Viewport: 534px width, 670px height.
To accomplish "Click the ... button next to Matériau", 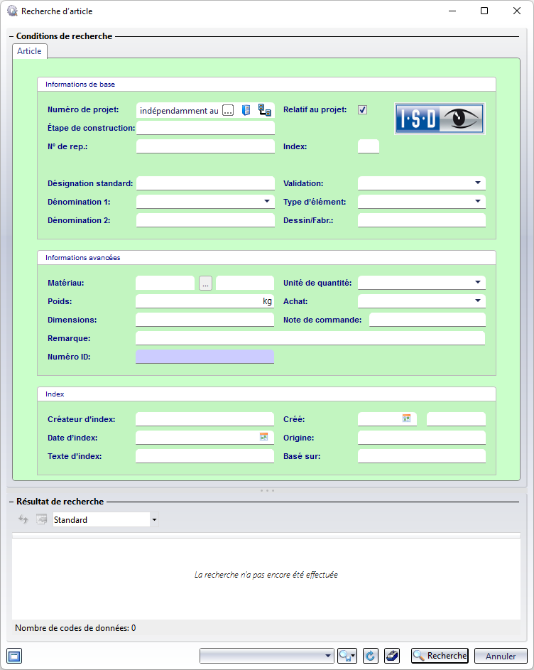I will (x=205, y=283).
